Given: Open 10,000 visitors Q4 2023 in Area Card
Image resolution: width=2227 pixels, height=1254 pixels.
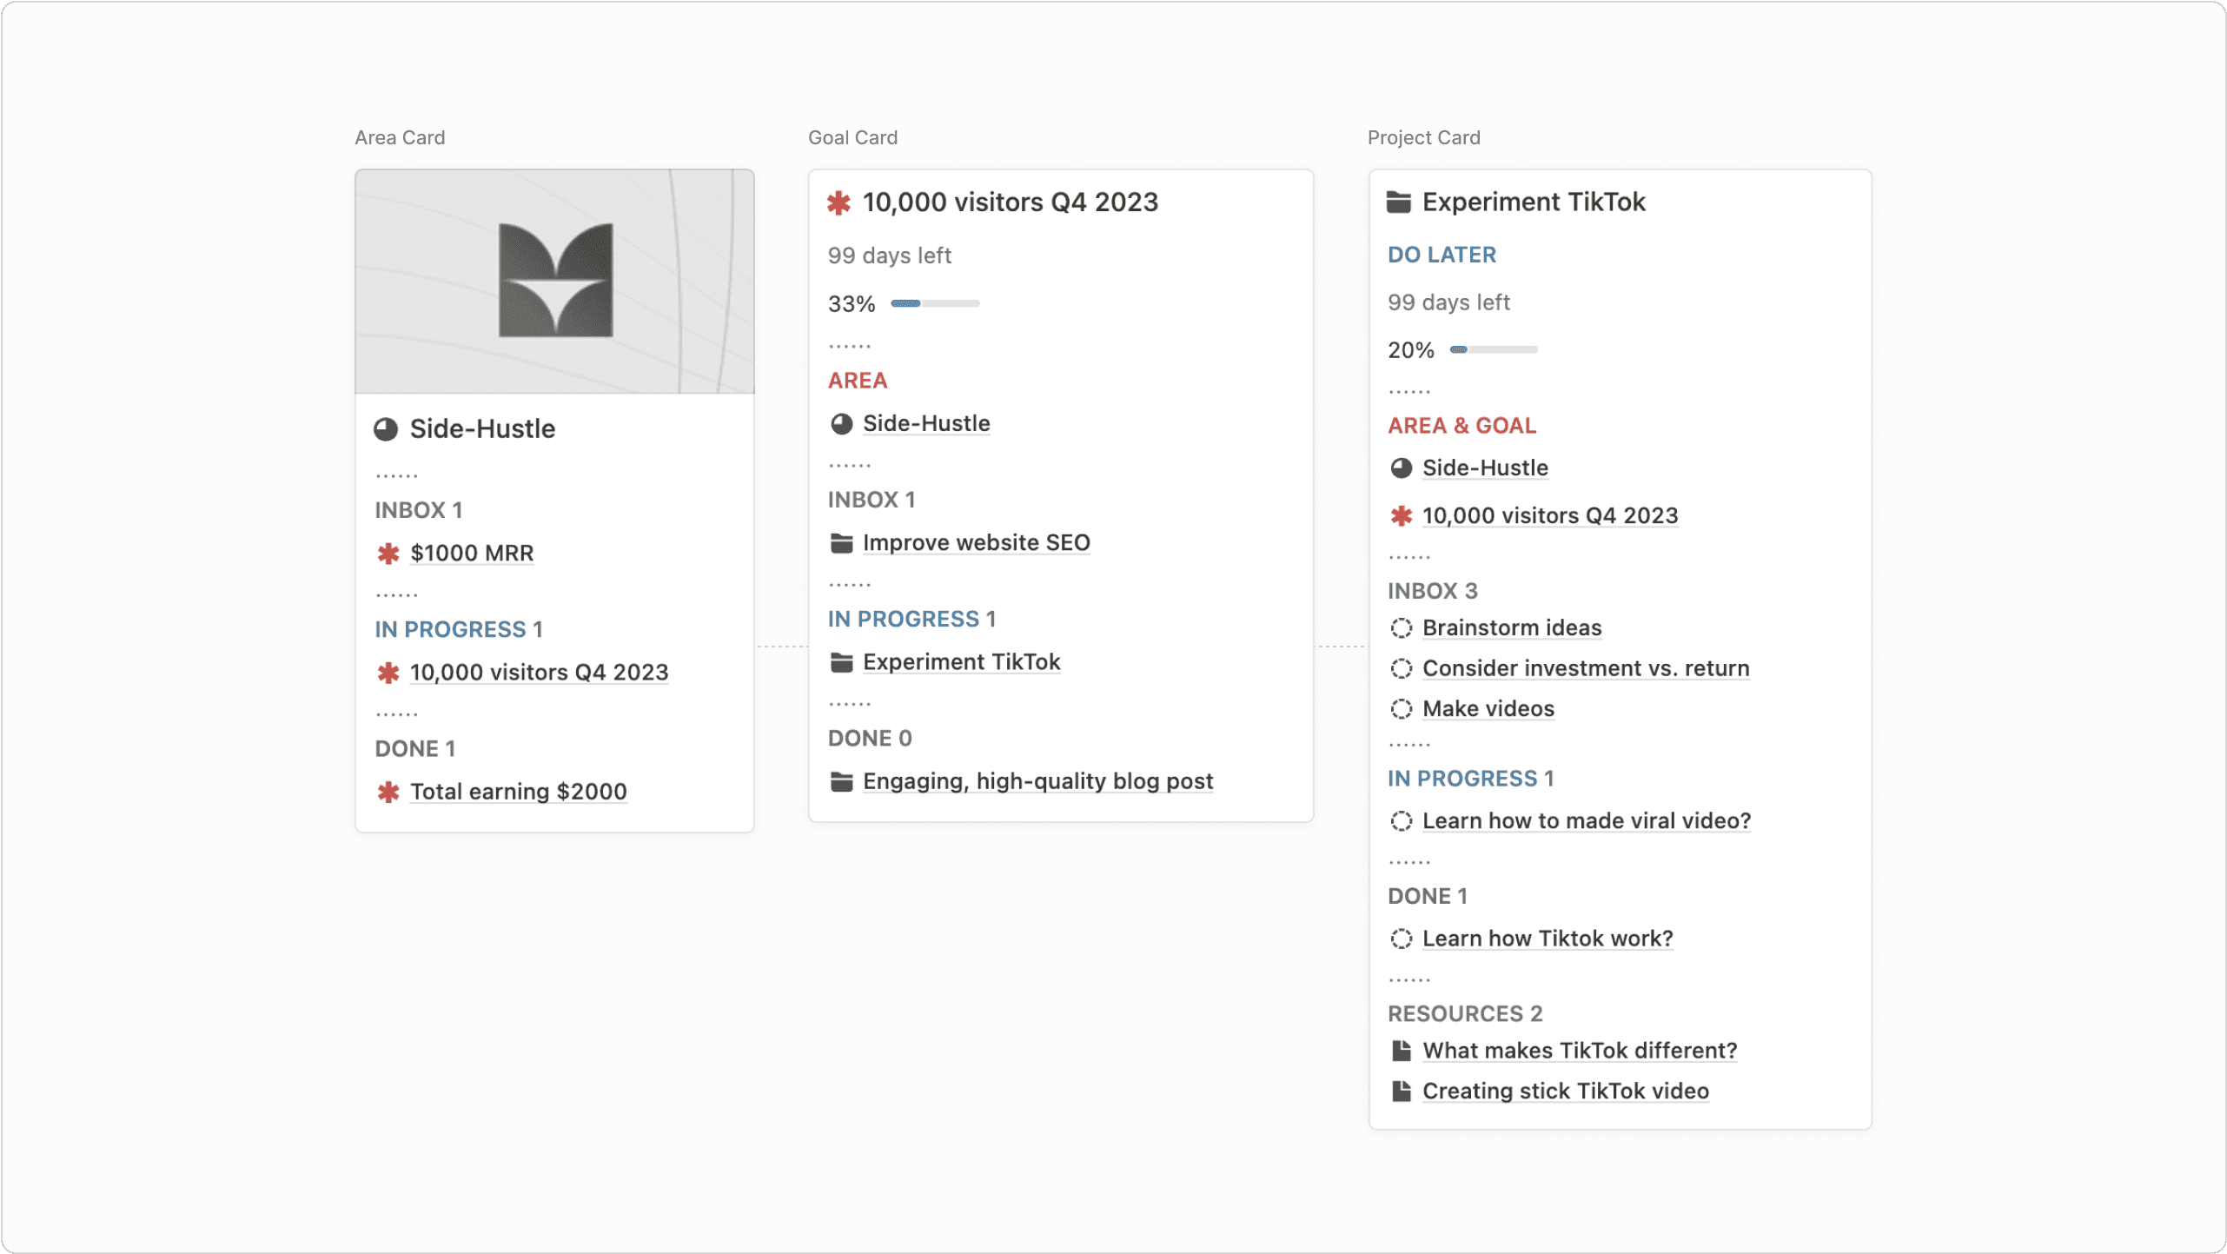Looking at the screenshot, I should pyautogui.click(x=539, y=673).
